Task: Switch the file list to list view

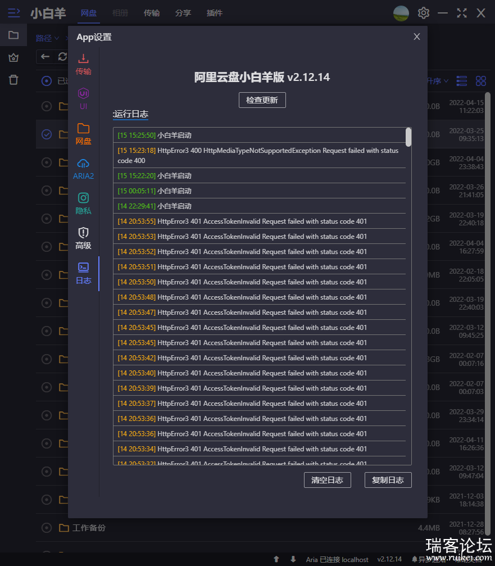Action: (461, 81)
